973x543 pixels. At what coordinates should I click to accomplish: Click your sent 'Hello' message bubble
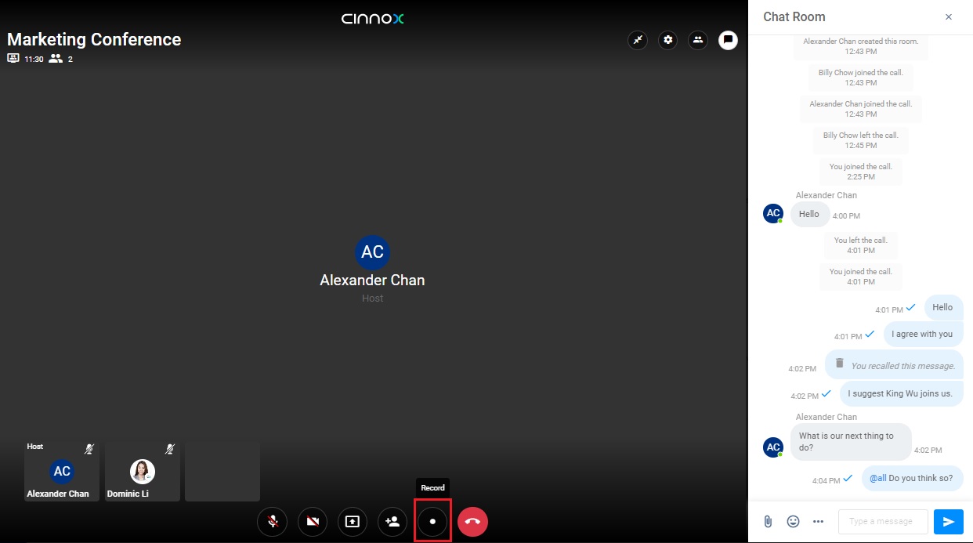tap(943, 307)
